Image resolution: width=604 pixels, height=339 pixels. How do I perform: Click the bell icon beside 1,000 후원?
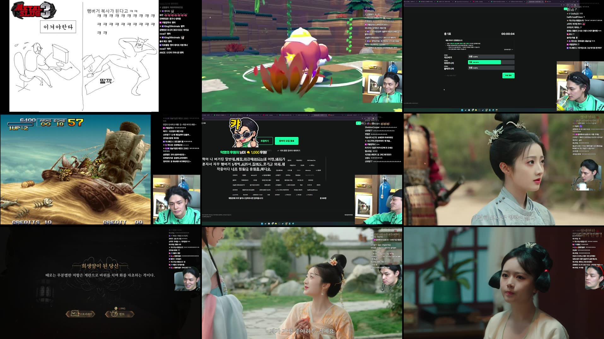[x=248, y=153]
